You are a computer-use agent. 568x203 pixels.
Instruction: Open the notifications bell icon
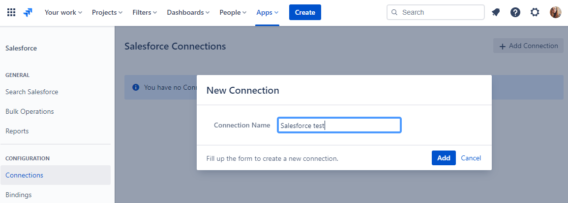[496, 12]
